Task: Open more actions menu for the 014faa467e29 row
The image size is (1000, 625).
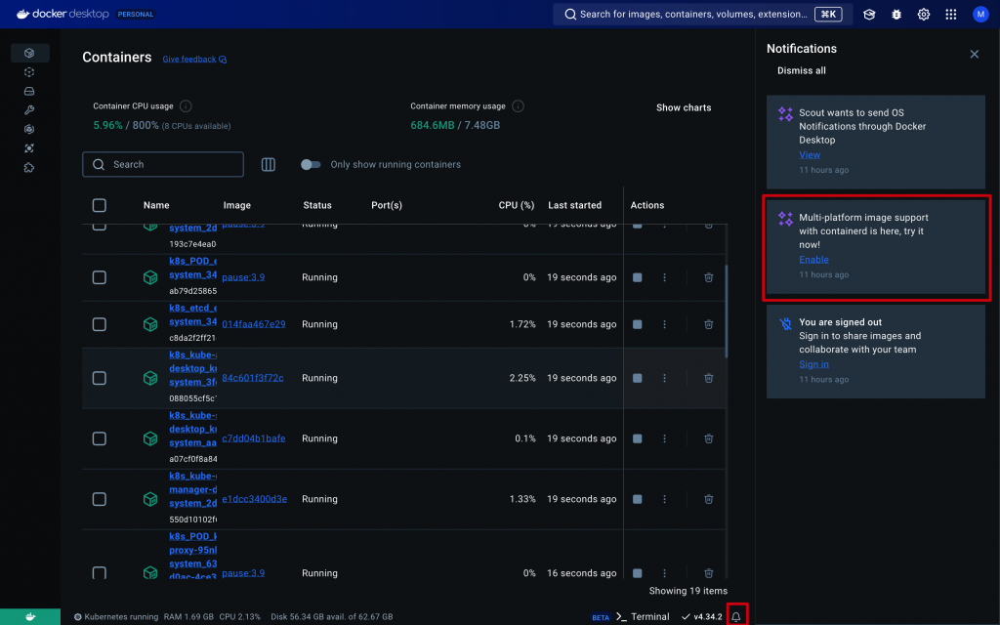Action: pos(664,324)
